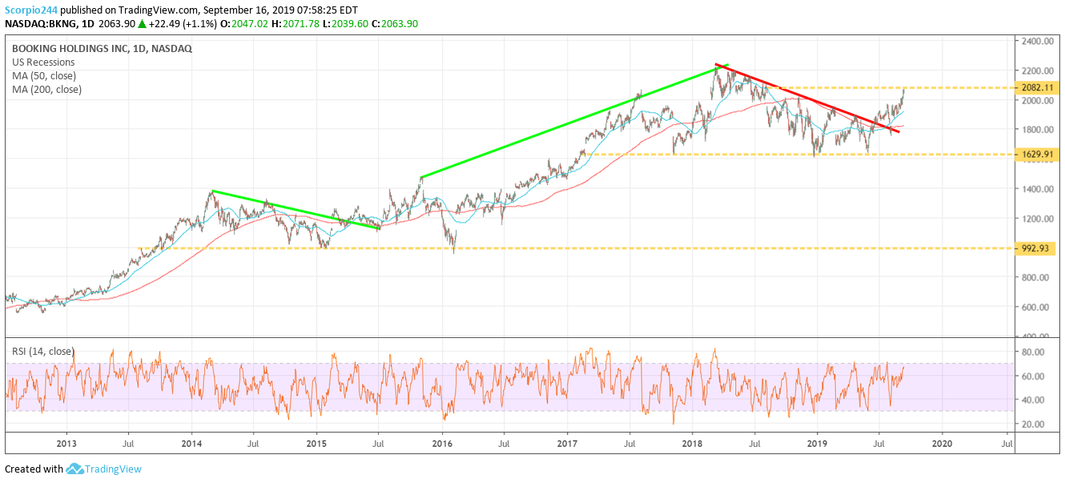Click the 2016 label on the time axis
Viewport: 1065px width, 483px height.
442,442
